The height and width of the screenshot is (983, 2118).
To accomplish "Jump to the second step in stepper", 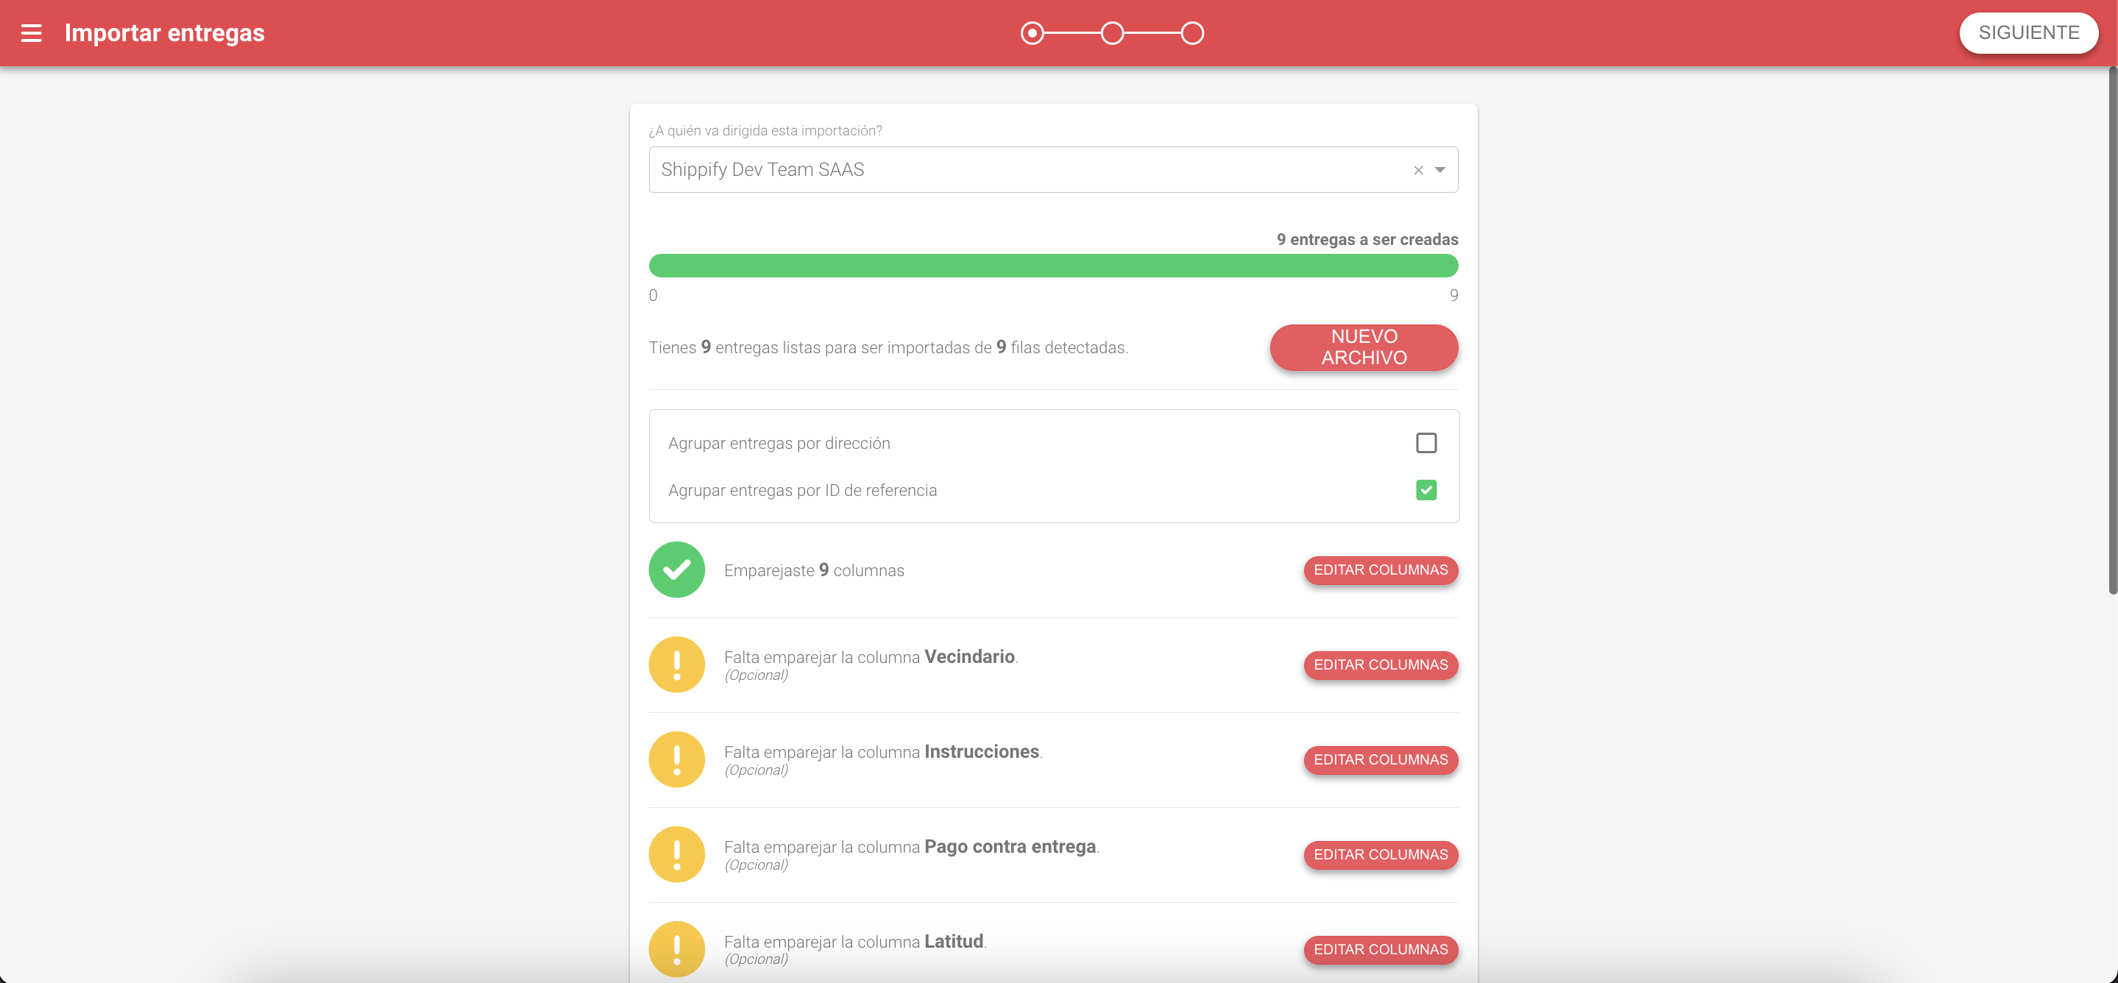I will [x=1112, y=33].
